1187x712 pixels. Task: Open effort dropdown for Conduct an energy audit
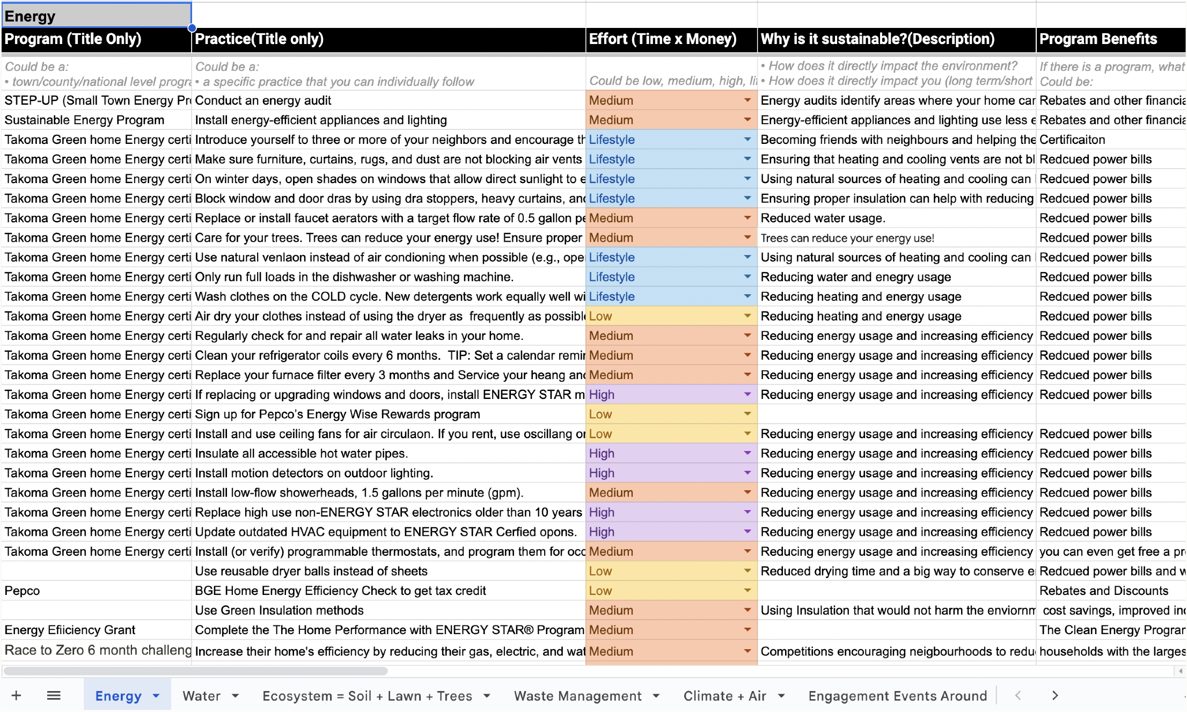click(747, 100)
